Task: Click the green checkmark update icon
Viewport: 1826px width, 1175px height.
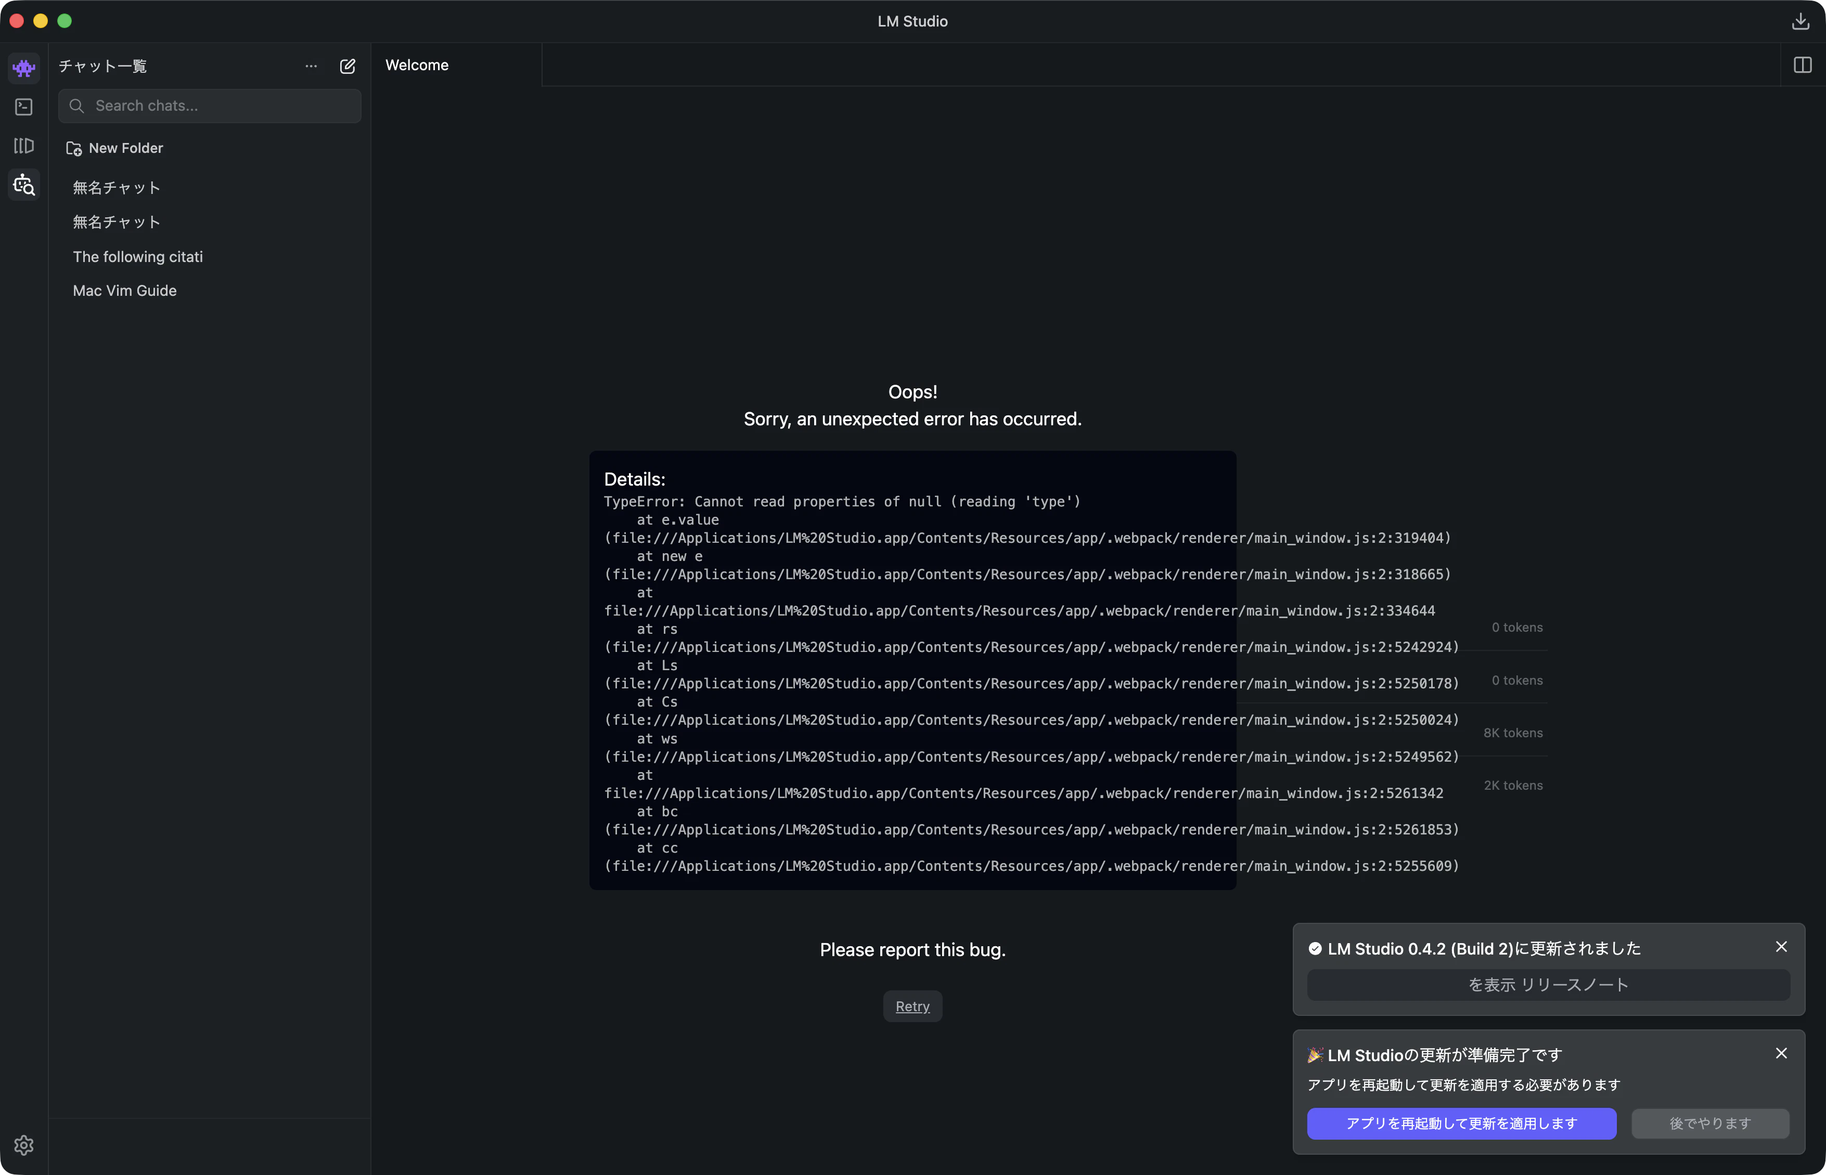Action: tap(1315, 949)
